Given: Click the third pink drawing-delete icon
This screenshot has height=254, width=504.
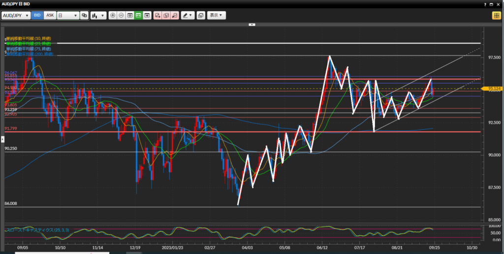Looking at the screenshot, I should [174, 15].
